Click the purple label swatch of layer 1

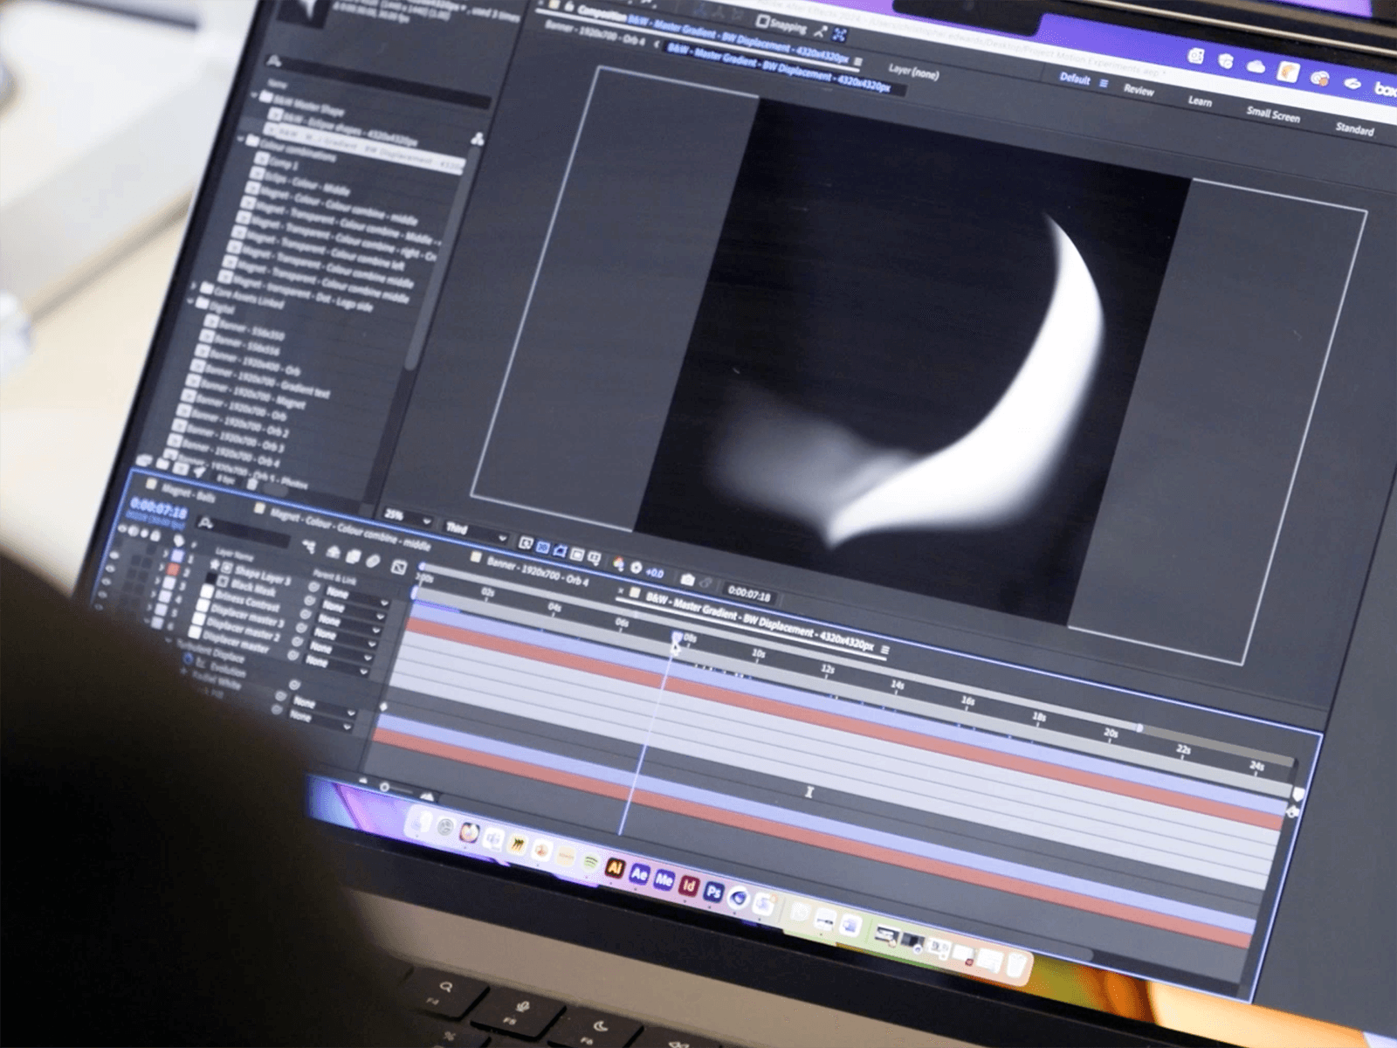[x=179, y=556]
